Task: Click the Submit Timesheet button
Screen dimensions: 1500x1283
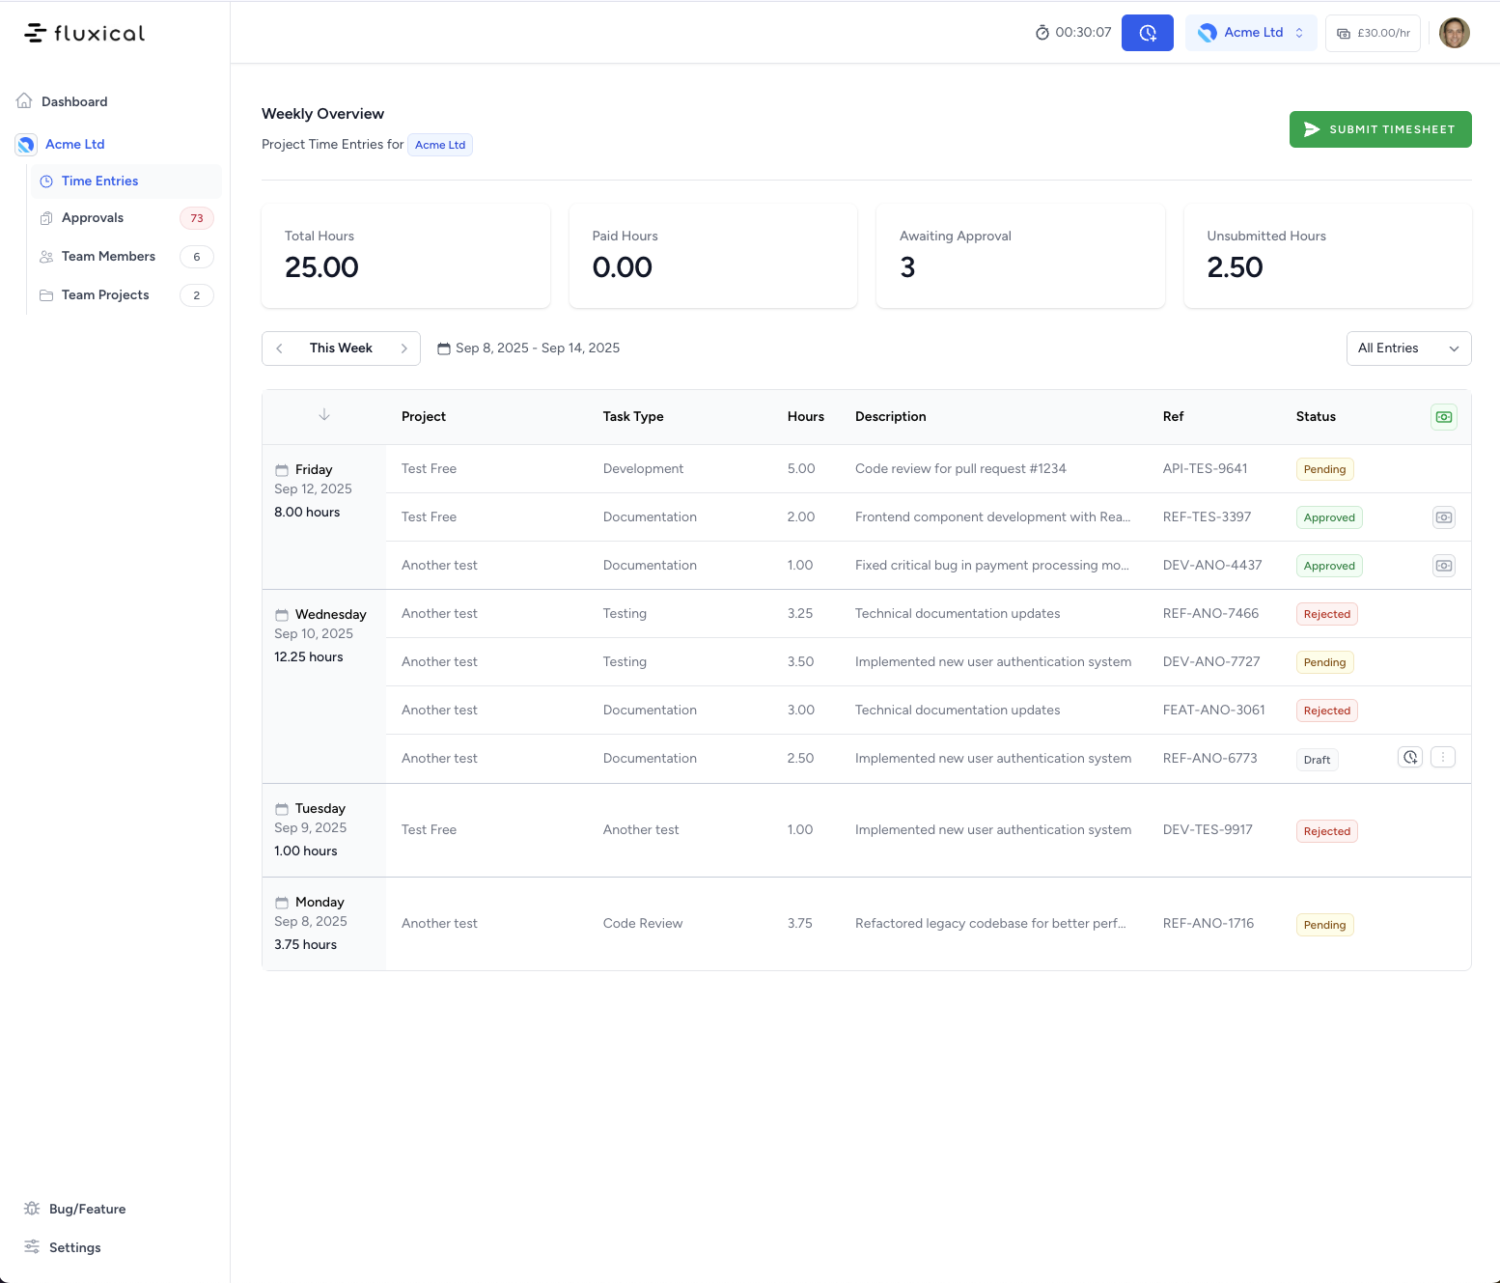Action: click(x=1379, y=129)
